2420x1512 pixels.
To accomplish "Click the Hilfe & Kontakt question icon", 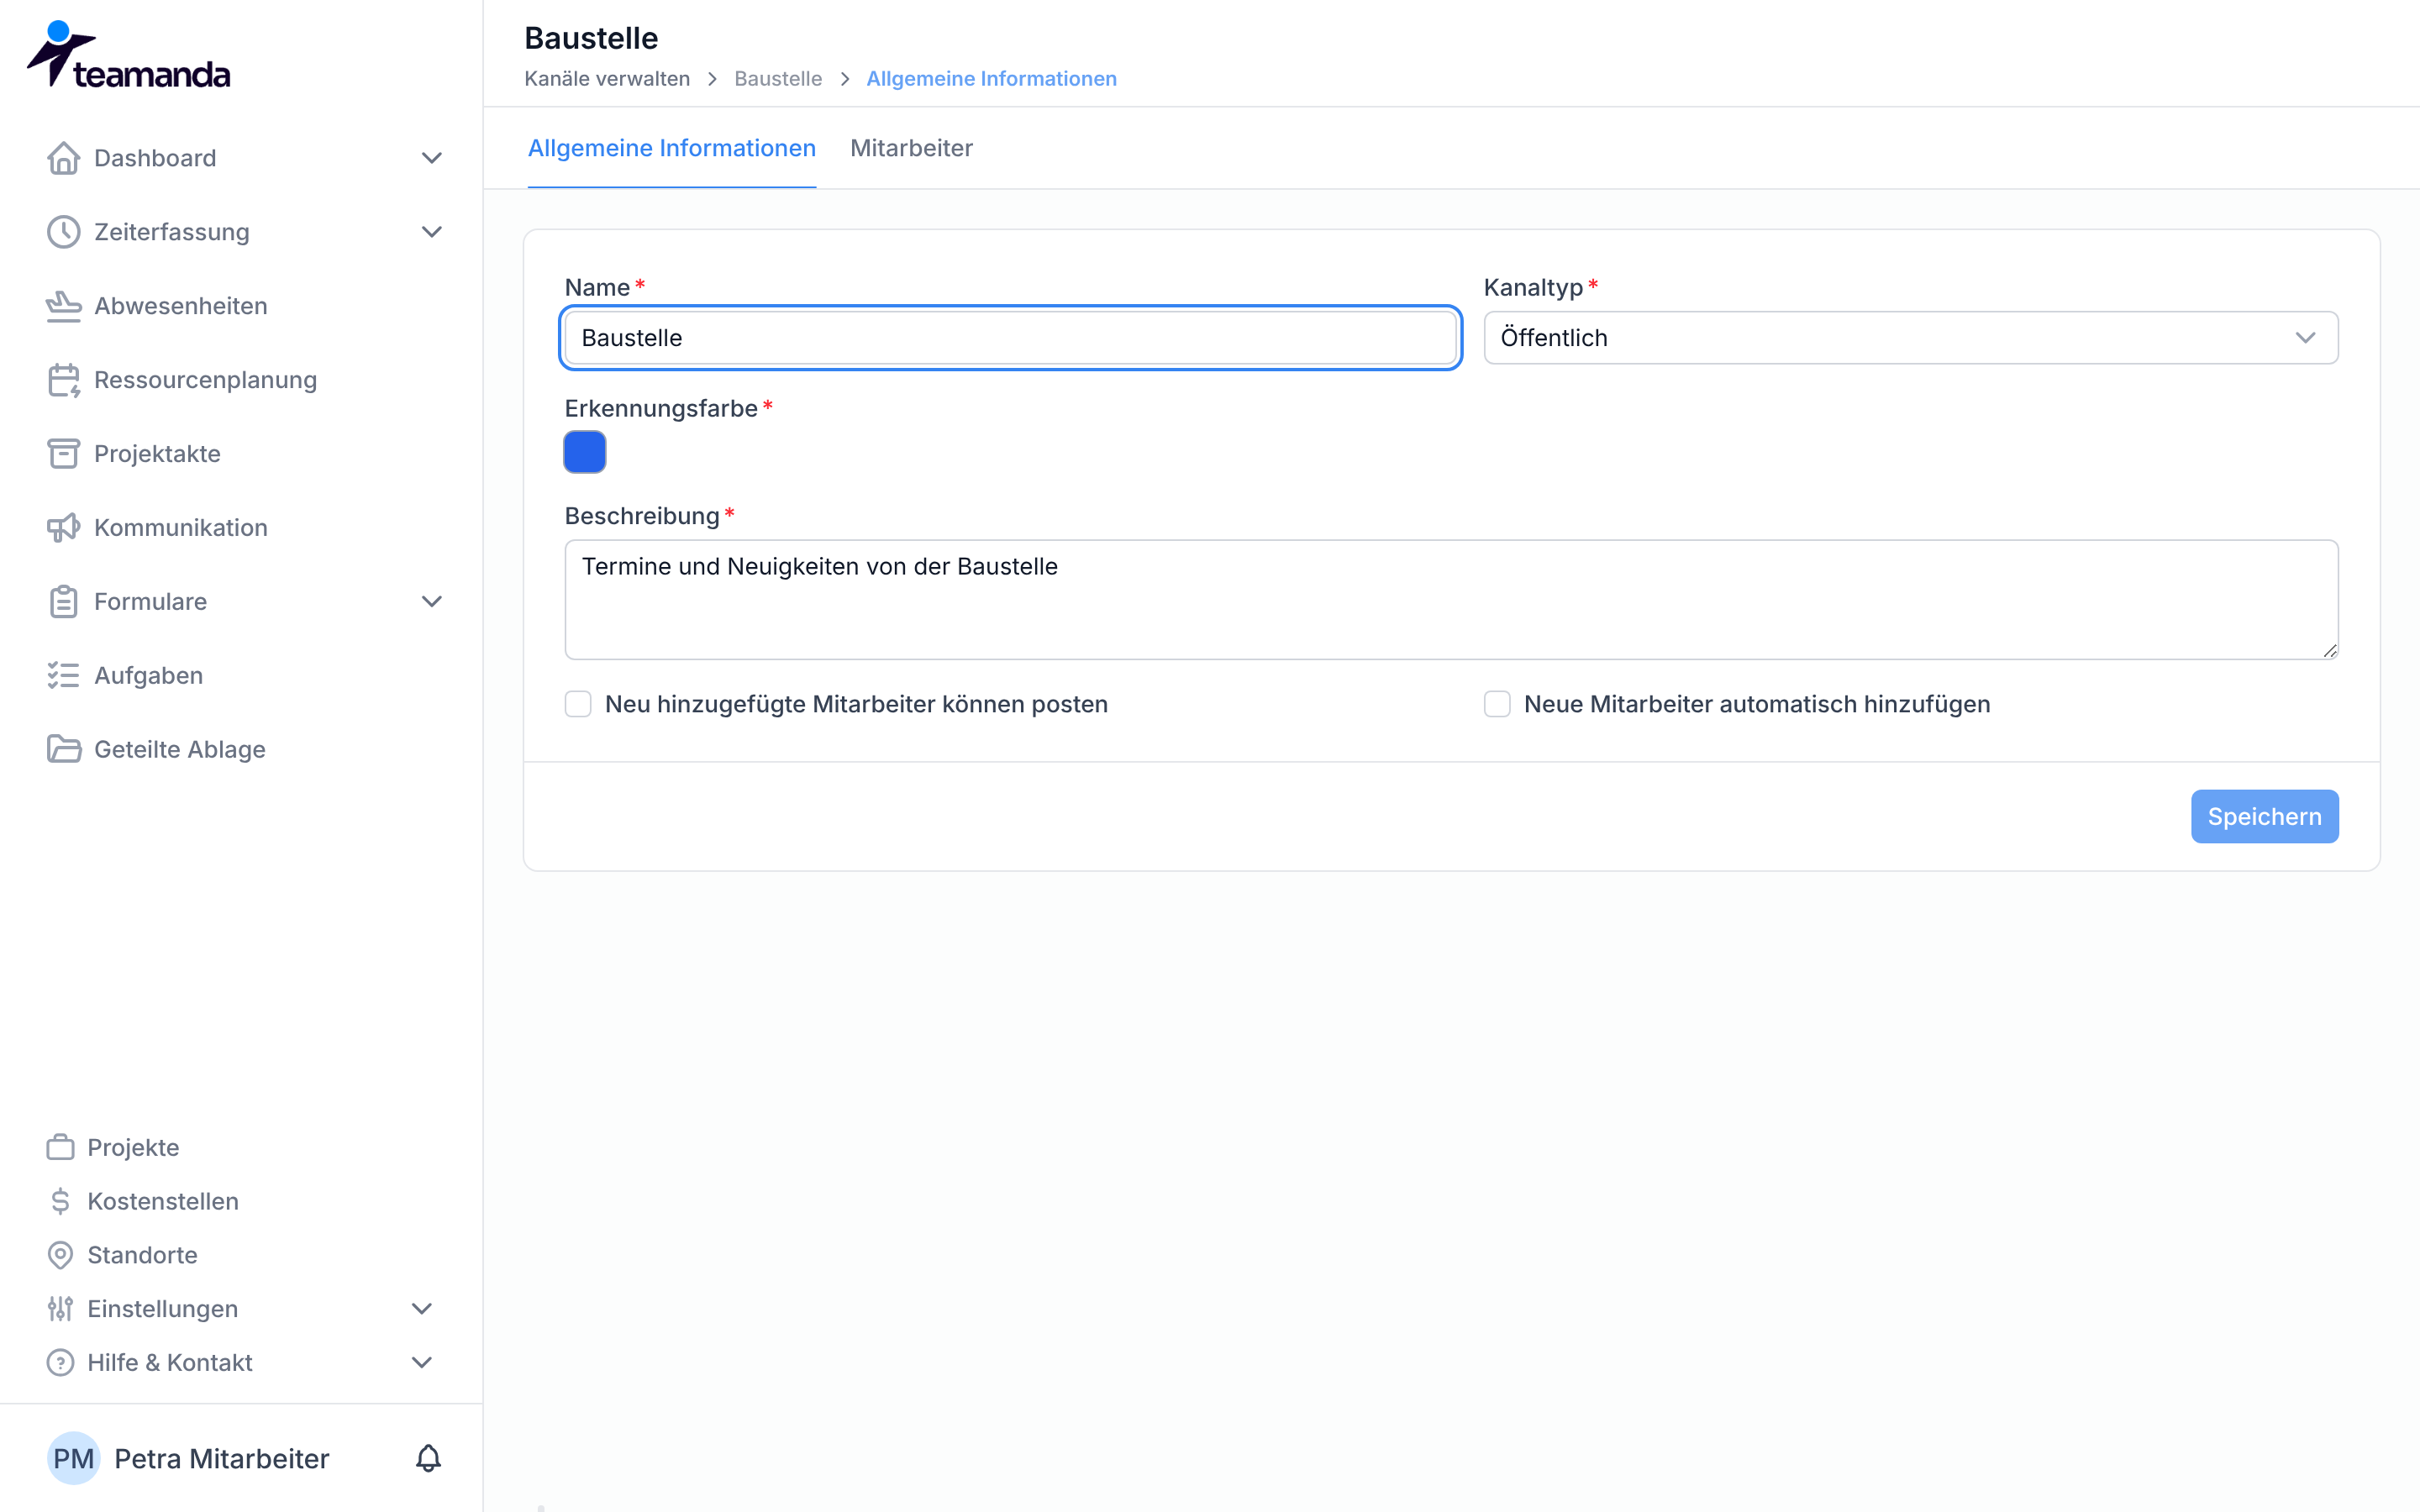I will (x=60, y=1363).
